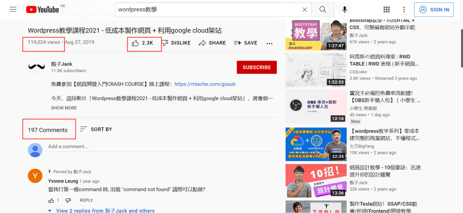Like the video with thumbs up
463x213 pixels.
point(135,43)
